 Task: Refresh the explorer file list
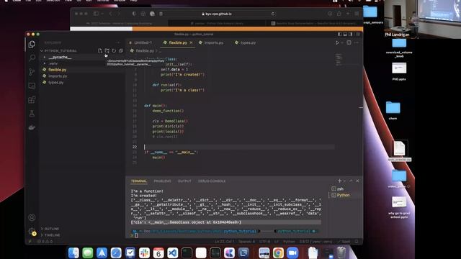114,51
